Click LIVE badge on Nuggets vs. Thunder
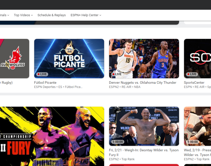The height and width of the screenshot is (166, 211). pos(117,74)
